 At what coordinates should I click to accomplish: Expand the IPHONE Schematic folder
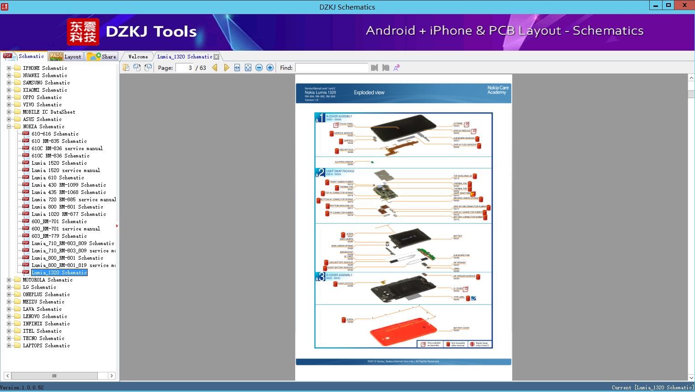click(9, 68)
